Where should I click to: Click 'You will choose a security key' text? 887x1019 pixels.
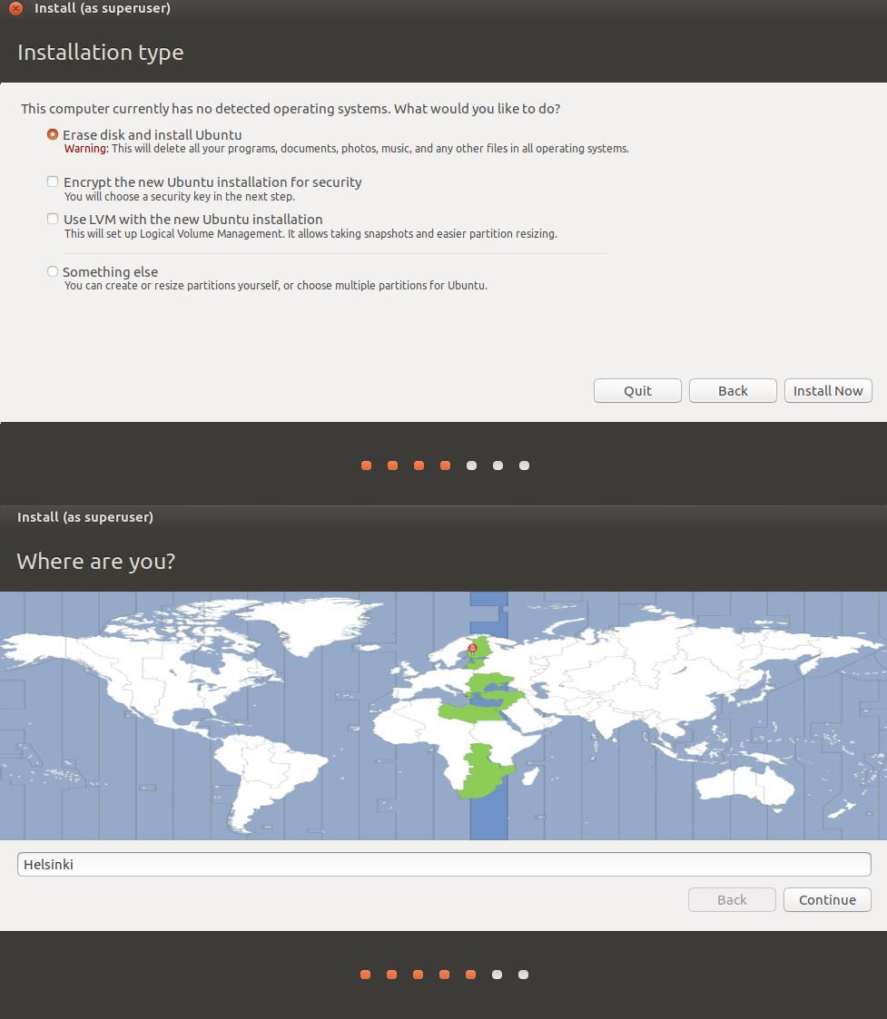180,196
